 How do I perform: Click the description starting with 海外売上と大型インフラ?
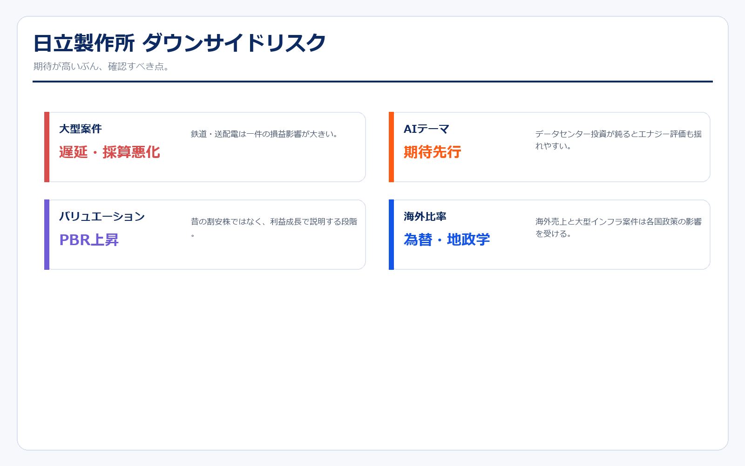point(618,227)
